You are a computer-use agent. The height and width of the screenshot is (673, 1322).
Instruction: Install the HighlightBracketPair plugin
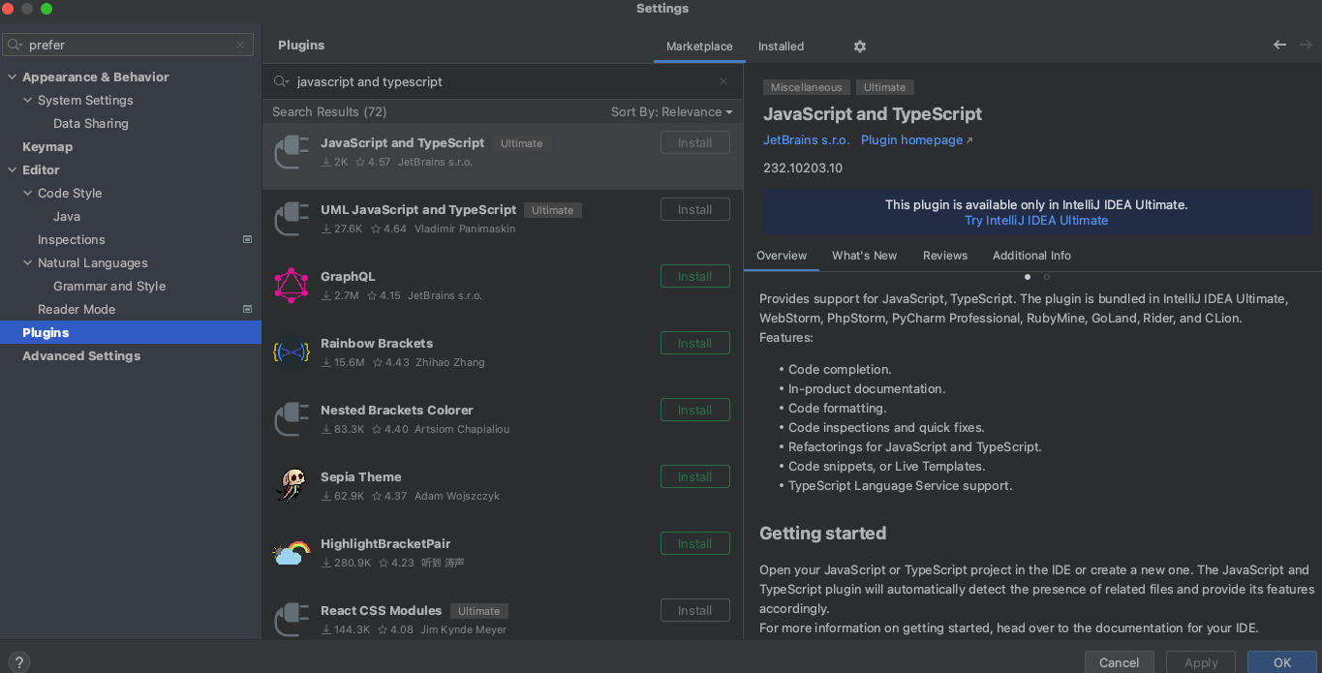694,543
